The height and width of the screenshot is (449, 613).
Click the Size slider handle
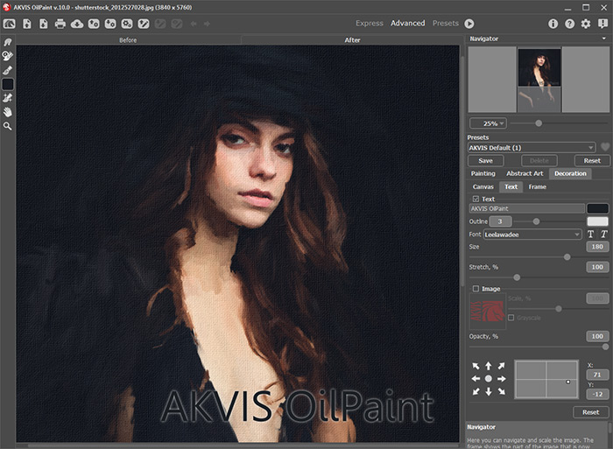pos(567,257)
